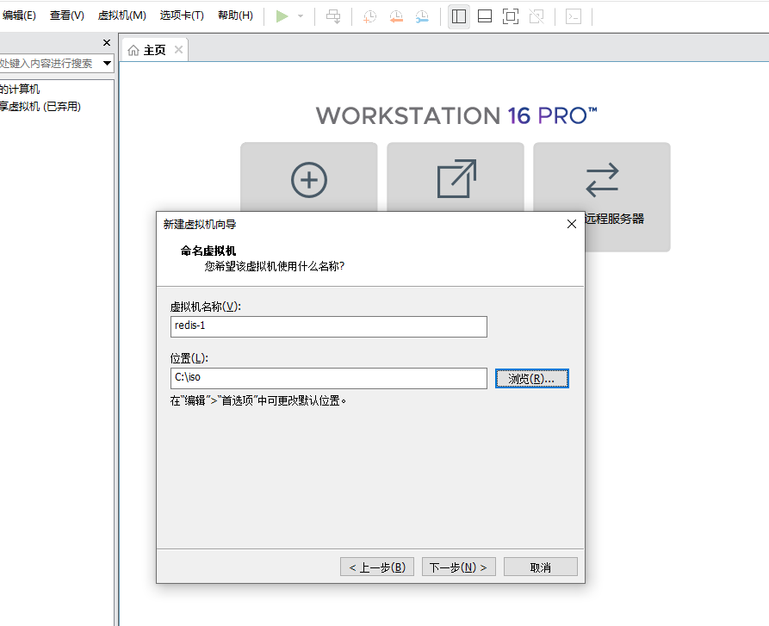Toggle the thumbnail bar view icon
The width and height of the screenshot is (769, 626).
485,16
